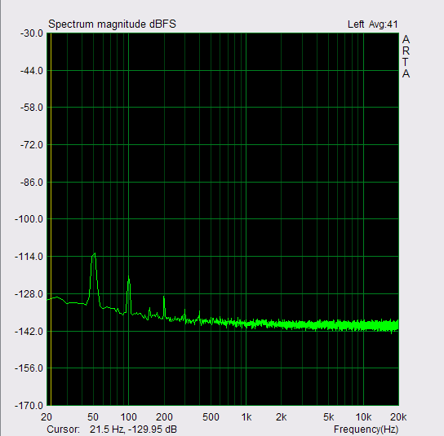
Task: Click the '200' frequency axis label
Action: (164, 417)
